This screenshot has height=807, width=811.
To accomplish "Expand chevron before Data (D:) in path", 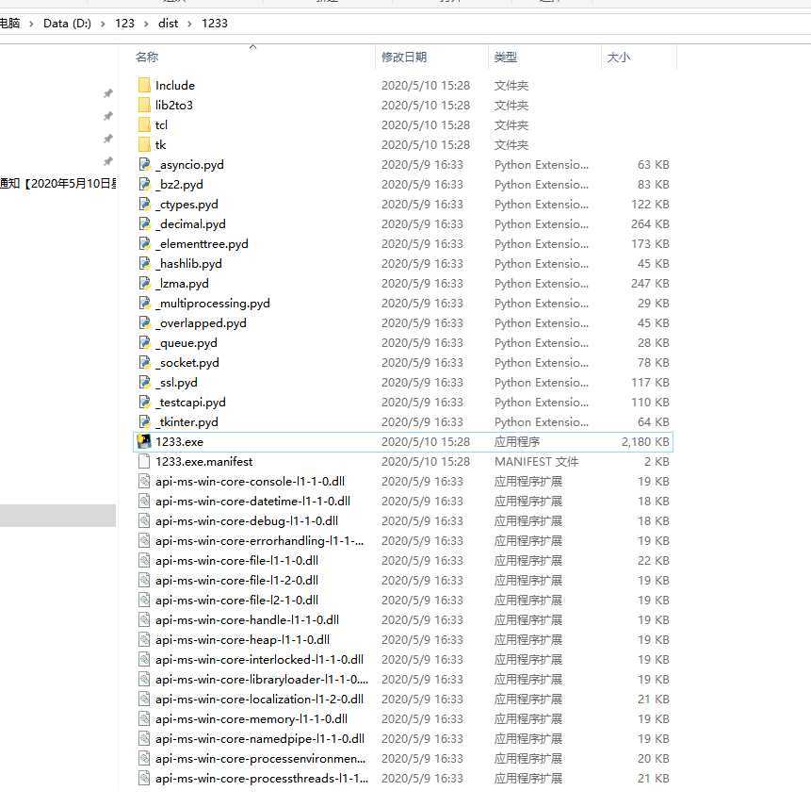I will tap(31, 24).
